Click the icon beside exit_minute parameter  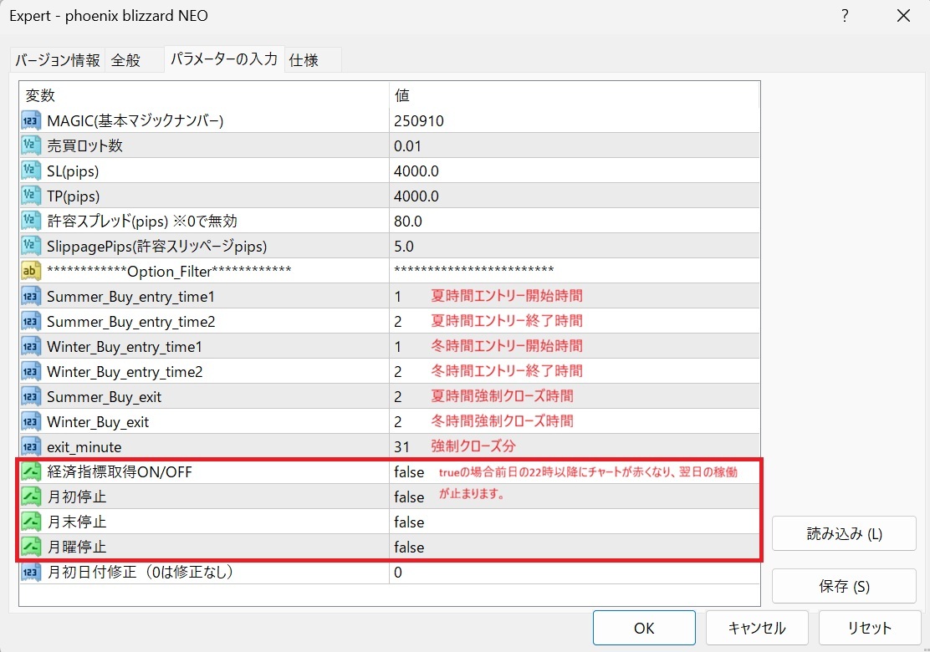[31, 447]
